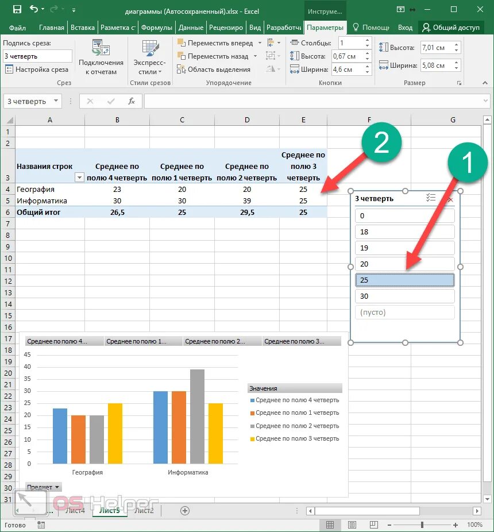The height and width of the screenshot is (532, 494).
Task: Open the Файл tab
Action: click(17, 28)
